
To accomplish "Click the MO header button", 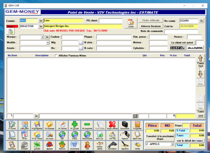I will pos(167,125).
